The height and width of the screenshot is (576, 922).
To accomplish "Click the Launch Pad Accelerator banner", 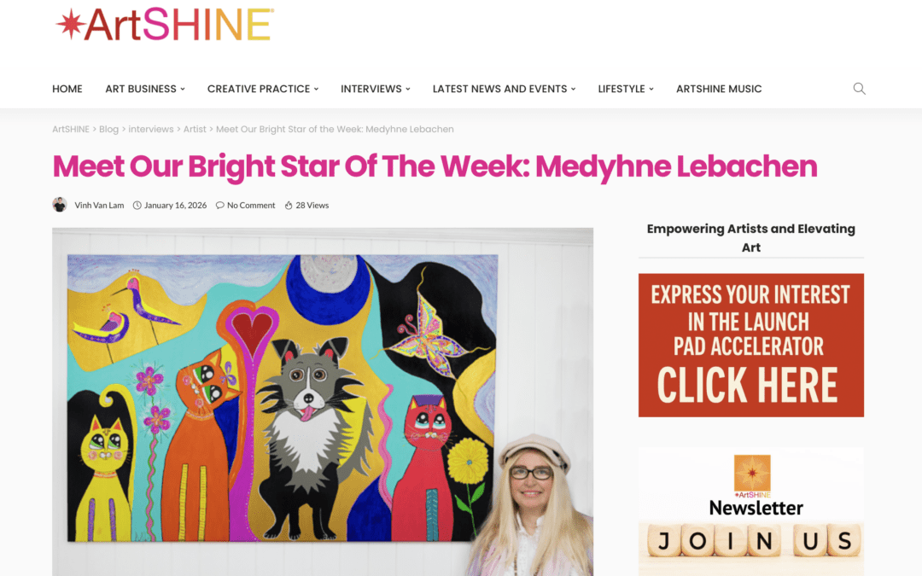I will click(x=751, y=345).
